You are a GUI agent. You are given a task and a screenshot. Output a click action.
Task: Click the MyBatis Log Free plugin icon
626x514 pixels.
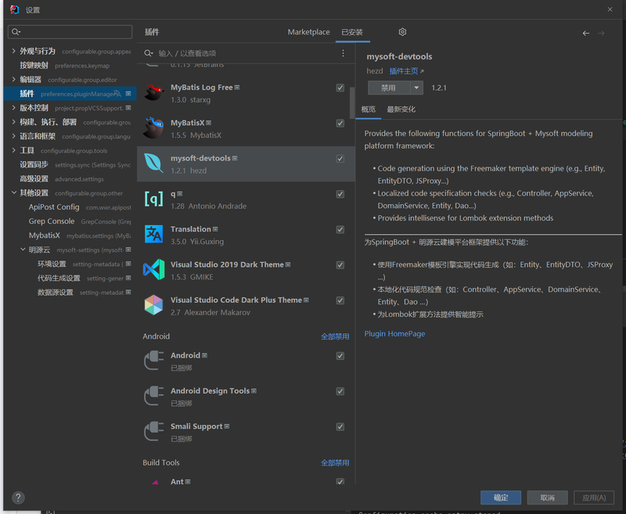pos(153,92)
